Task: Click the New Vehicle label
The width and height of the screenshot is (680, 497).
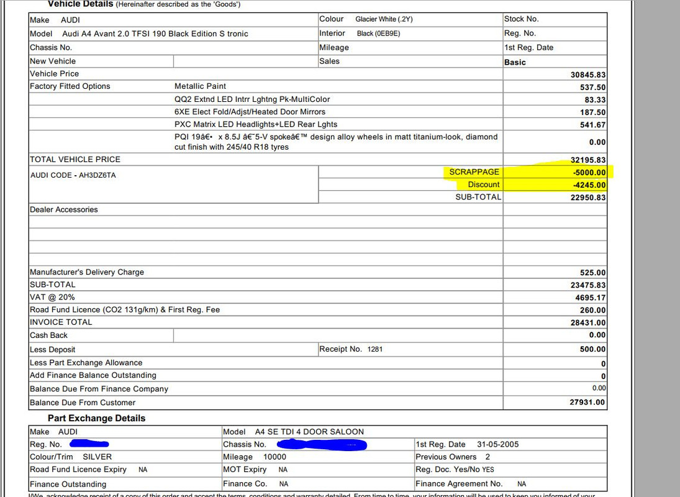Action: pos(52,61)
